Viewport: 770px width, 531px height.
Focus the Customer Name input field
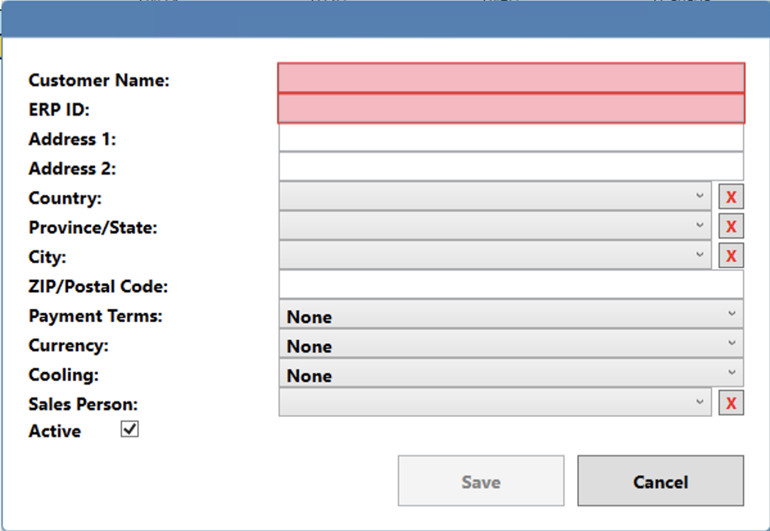[x=511, y=78]
